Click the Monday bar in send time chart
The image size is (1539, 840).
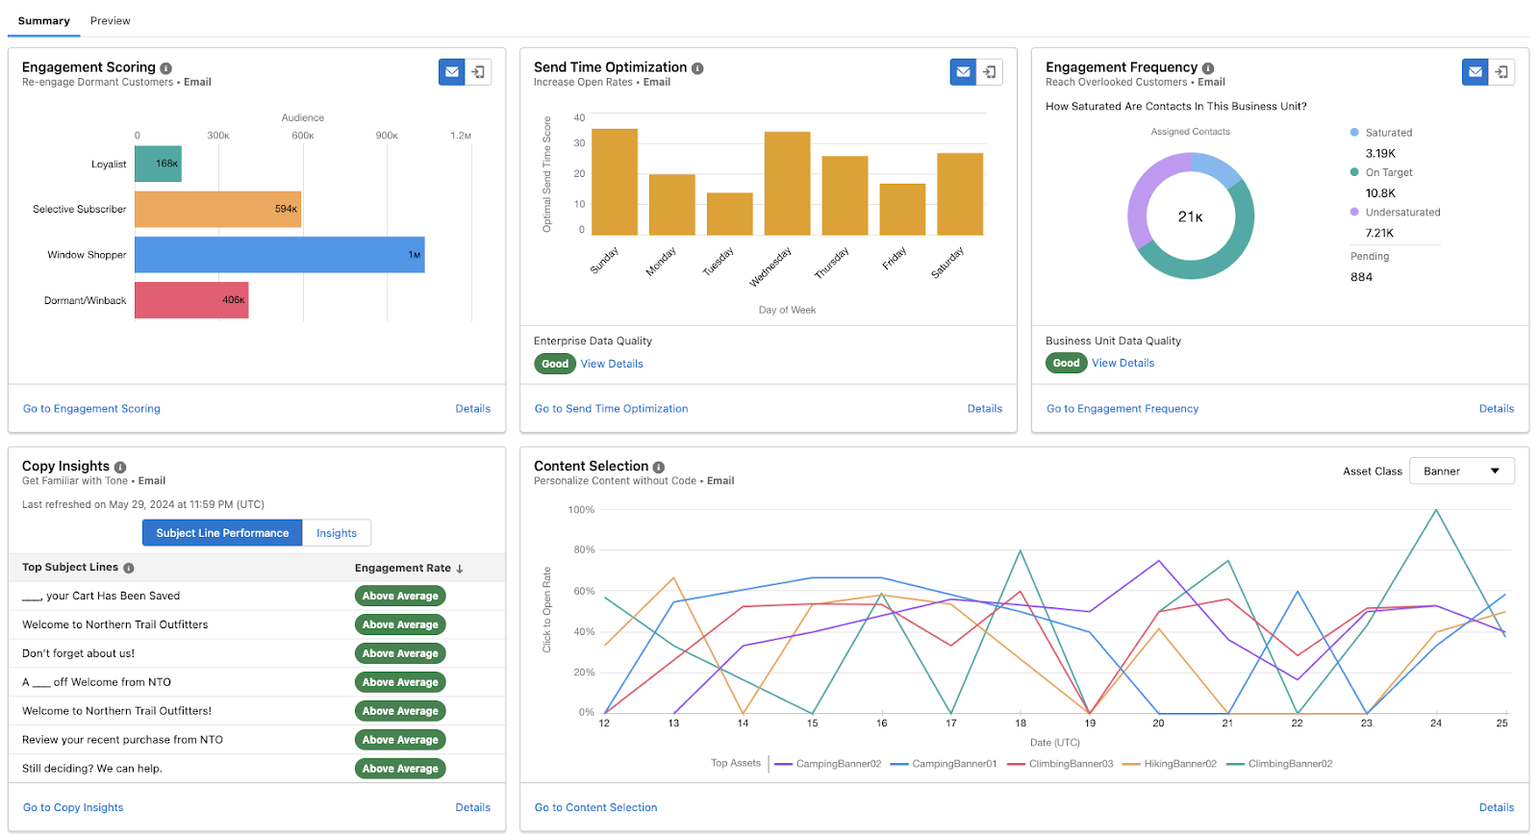pos(672,205)
